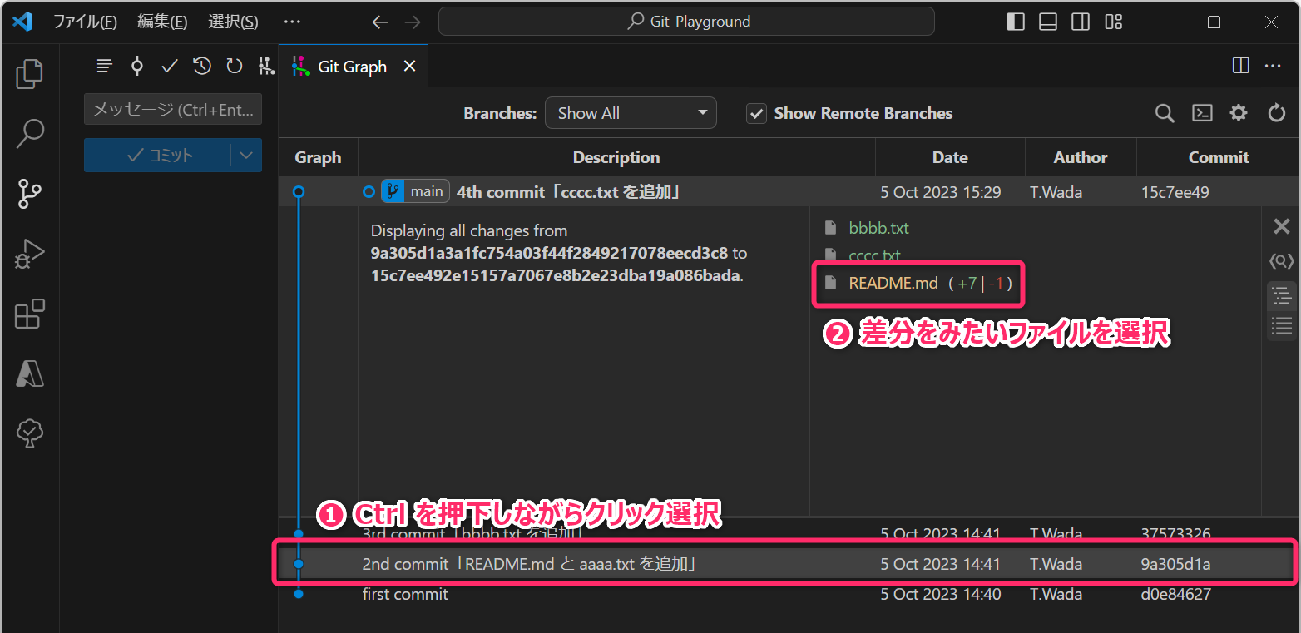Close the Git Graph tab

tap(409, 67)
